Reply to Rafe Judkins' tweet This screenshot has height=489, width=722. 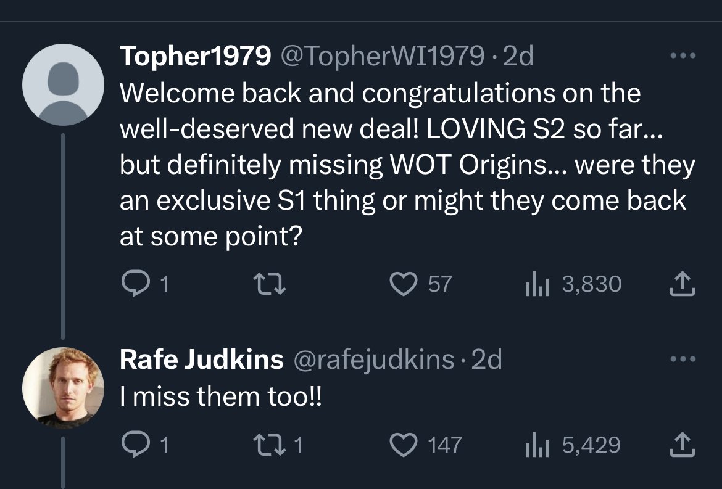coord(131,444)
